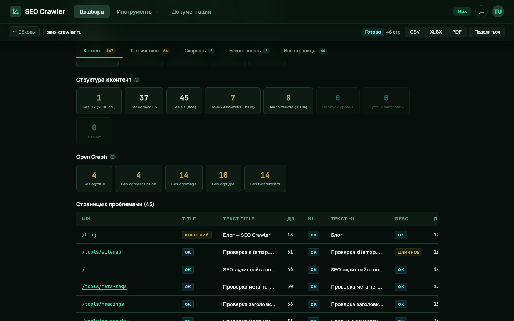Filter by Без og:description card
This screenshot has width=514, height=321.
click(x=138, y=178)
